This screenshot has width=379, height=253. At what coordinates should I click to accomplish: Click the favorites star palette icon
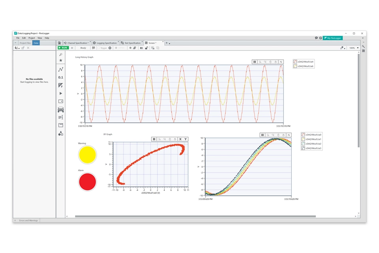click(61, 60)
